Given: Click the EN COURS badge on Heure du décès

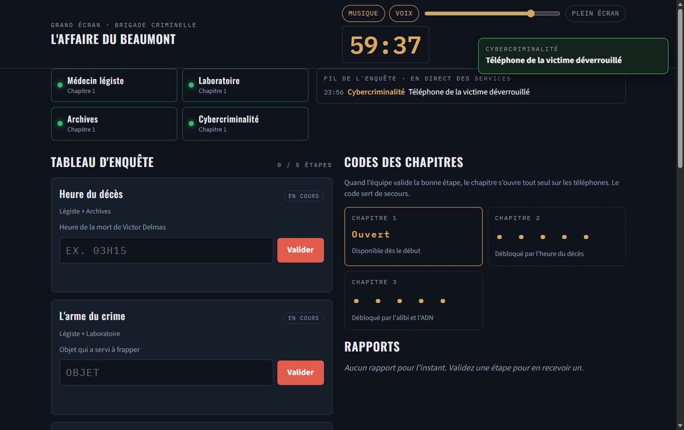Looking at the screenshot, I should click(x=304, y=196).
